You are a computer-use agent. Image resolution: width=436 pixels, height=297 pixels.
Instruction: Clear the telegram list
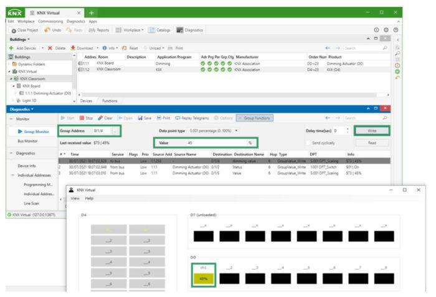[105, 118]
